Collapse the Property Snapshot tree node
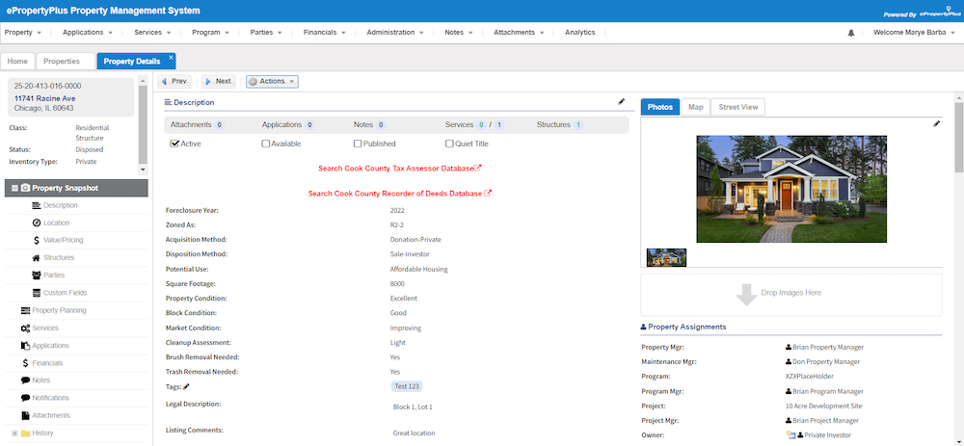Screen dimensions: 964x446 [14, 188]
